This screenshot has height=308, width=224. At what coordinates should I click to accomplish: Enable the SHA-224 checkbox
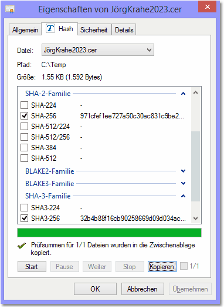click(x=24, y=105)
